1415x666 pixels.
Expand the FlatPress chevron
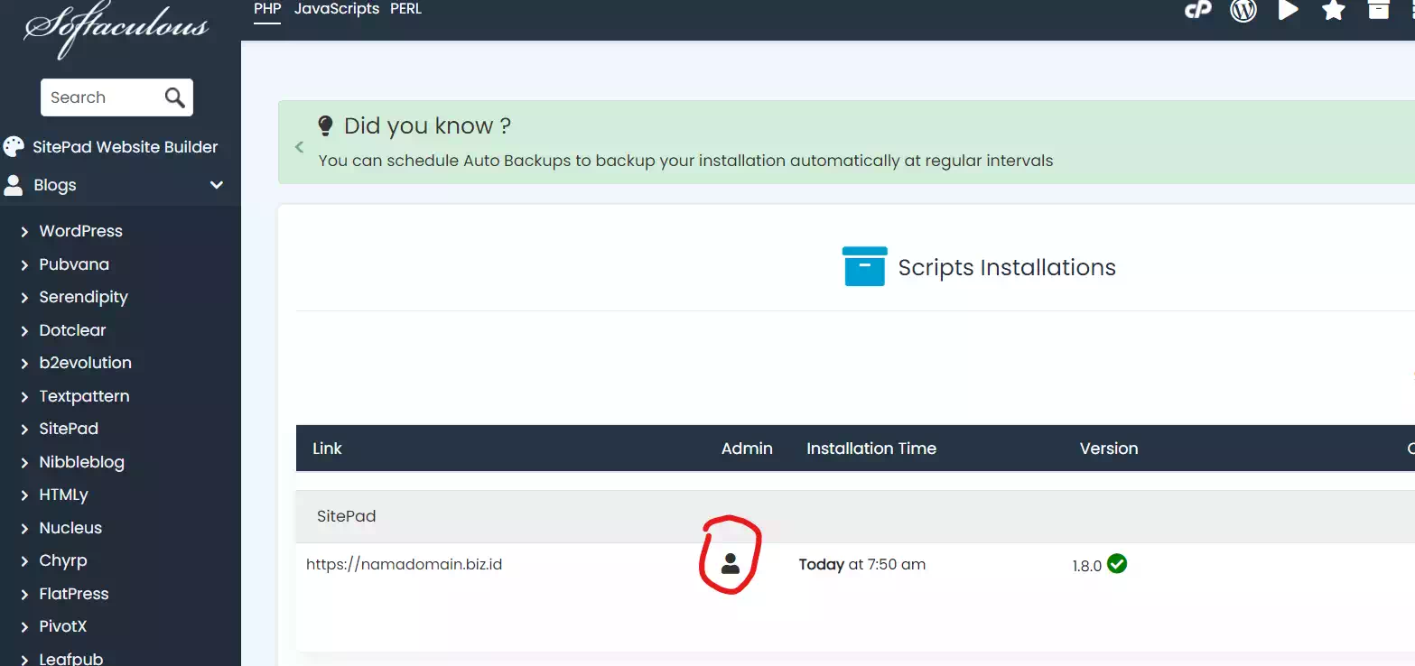[25, 595]
